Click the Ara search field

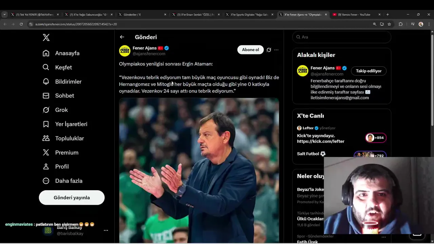342,37
